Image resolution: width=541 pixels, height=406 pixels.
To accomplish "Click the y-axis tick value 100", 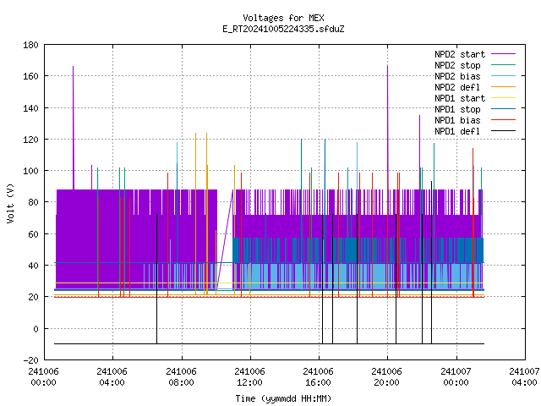I will [30, 171].
